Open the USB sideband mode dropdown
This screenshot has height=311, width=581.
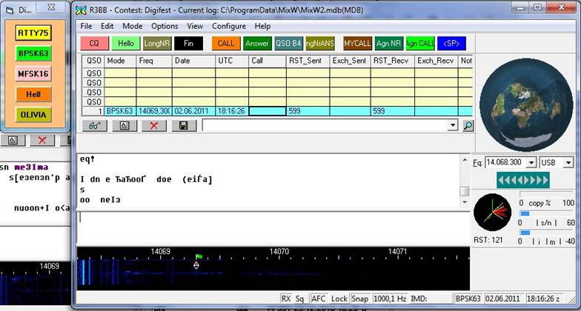[x=568, y=162]
